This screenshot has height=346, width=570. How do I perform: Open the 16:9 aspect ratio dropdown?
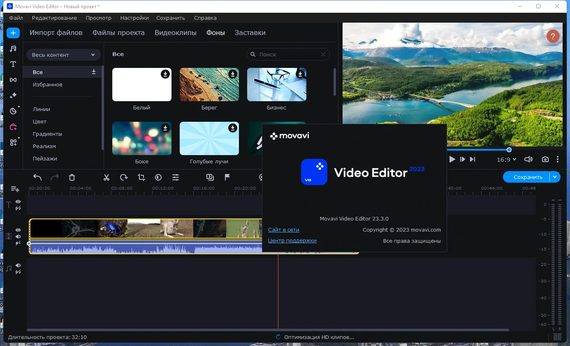(x=506, y=159)
